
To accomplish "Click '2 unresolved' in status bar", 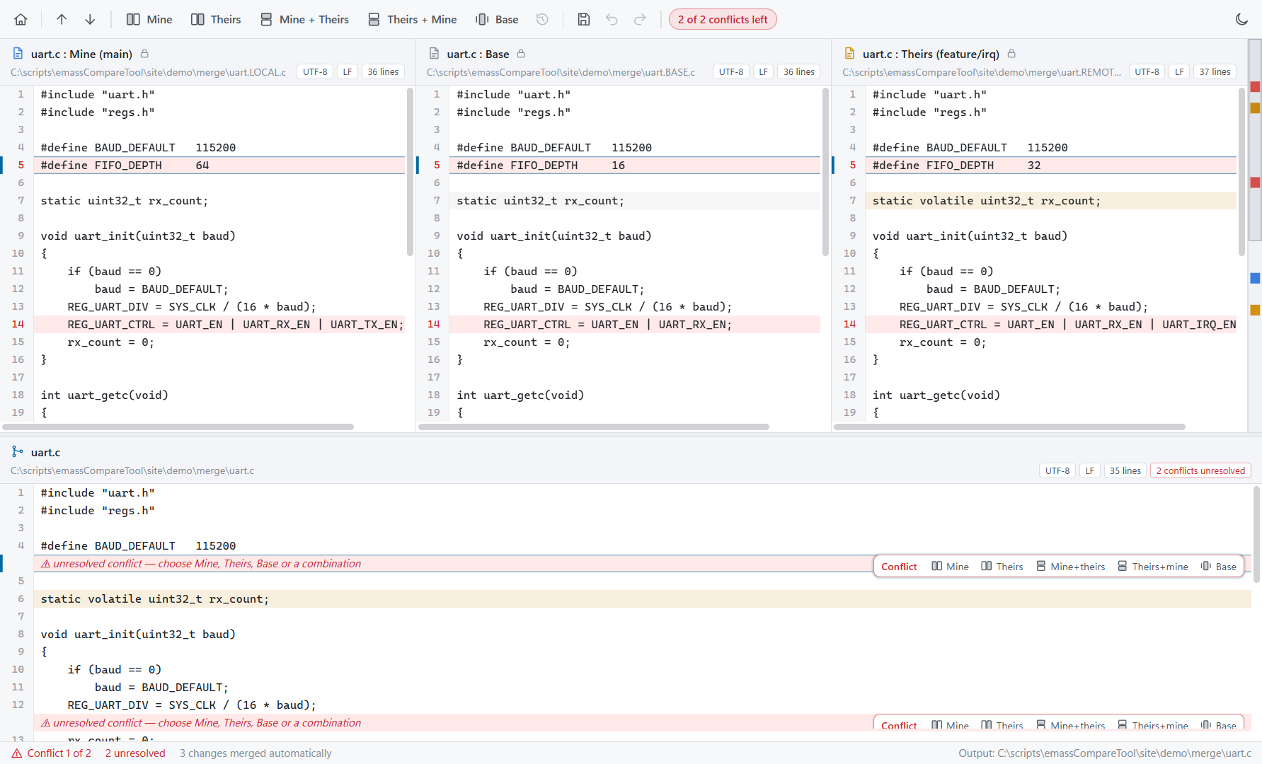I will (x=135, y=753).
